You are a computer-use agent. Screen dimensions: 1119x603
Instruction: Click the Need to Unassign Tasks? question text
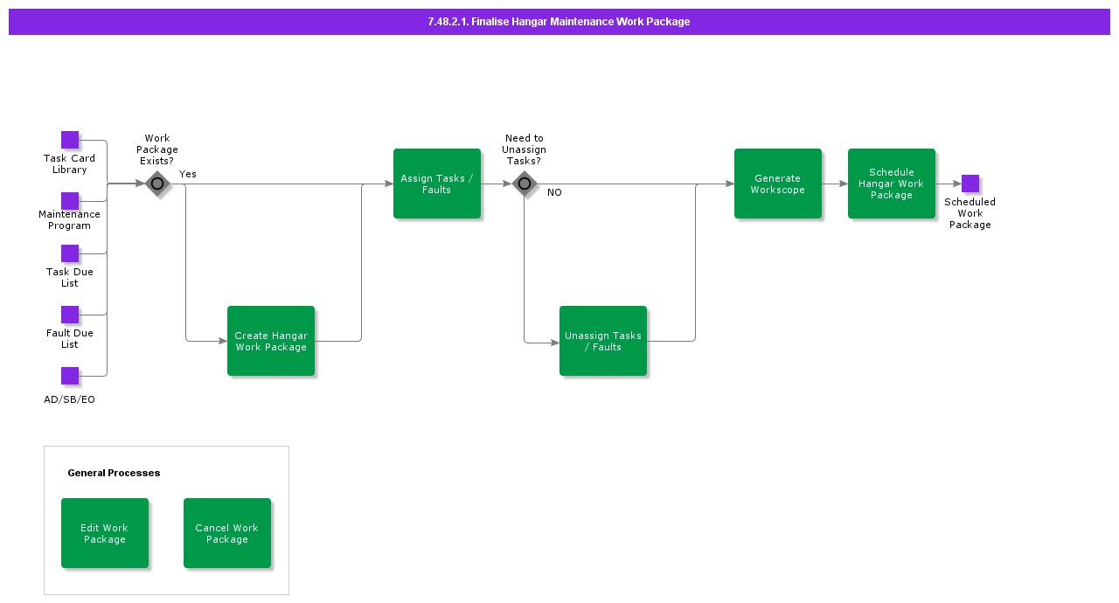(525, 149)
